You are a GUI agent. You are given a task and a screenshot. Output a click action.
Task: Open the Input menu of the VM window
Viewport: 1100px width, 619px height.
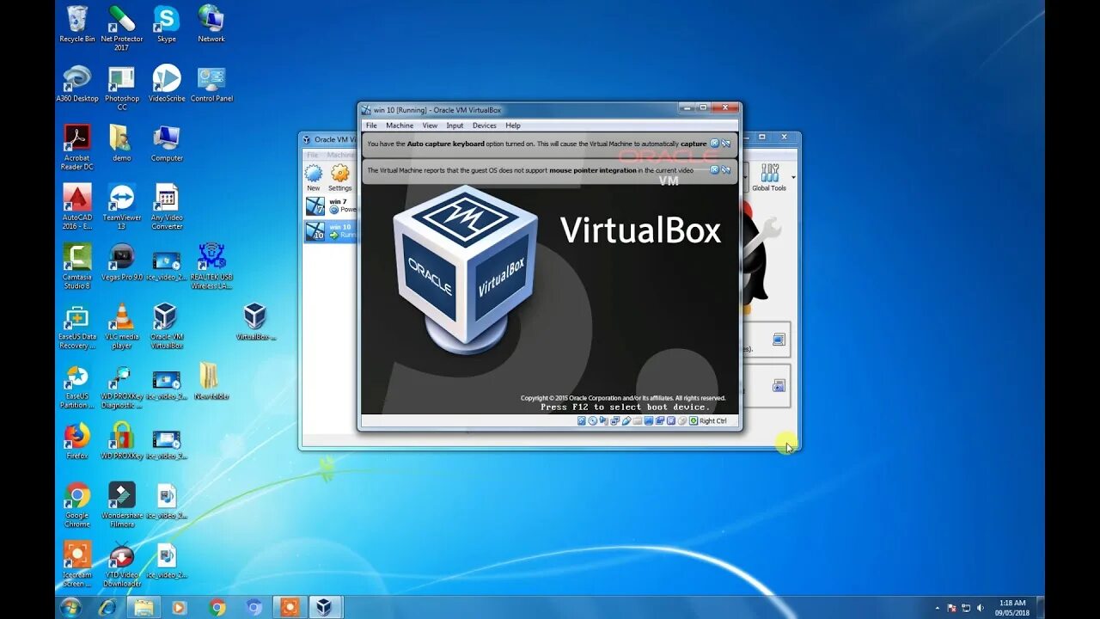455,126
